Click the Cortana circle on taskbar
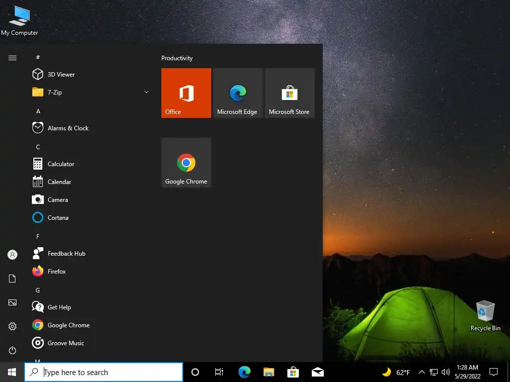Screen dimensions: 510x382 coord(195,372)
